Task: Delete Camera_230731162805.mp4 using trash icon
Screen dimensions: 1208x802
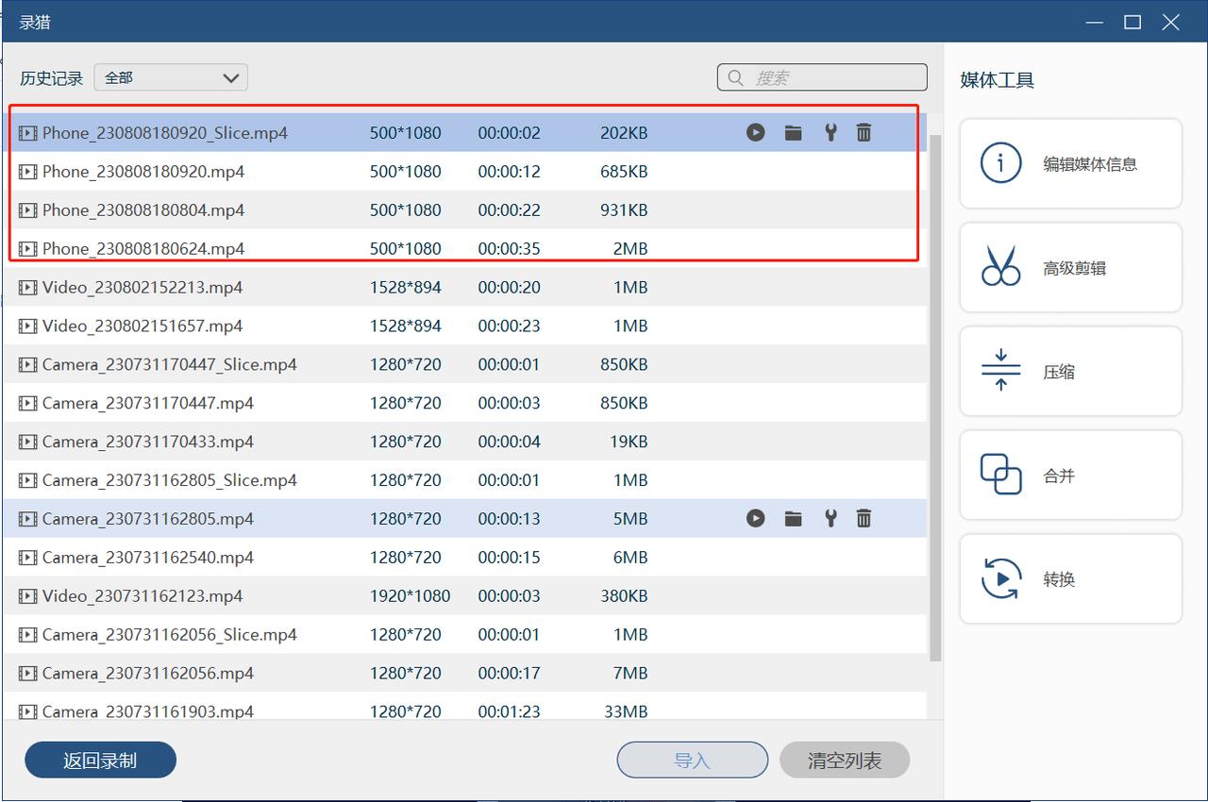Action: (864, 518)
